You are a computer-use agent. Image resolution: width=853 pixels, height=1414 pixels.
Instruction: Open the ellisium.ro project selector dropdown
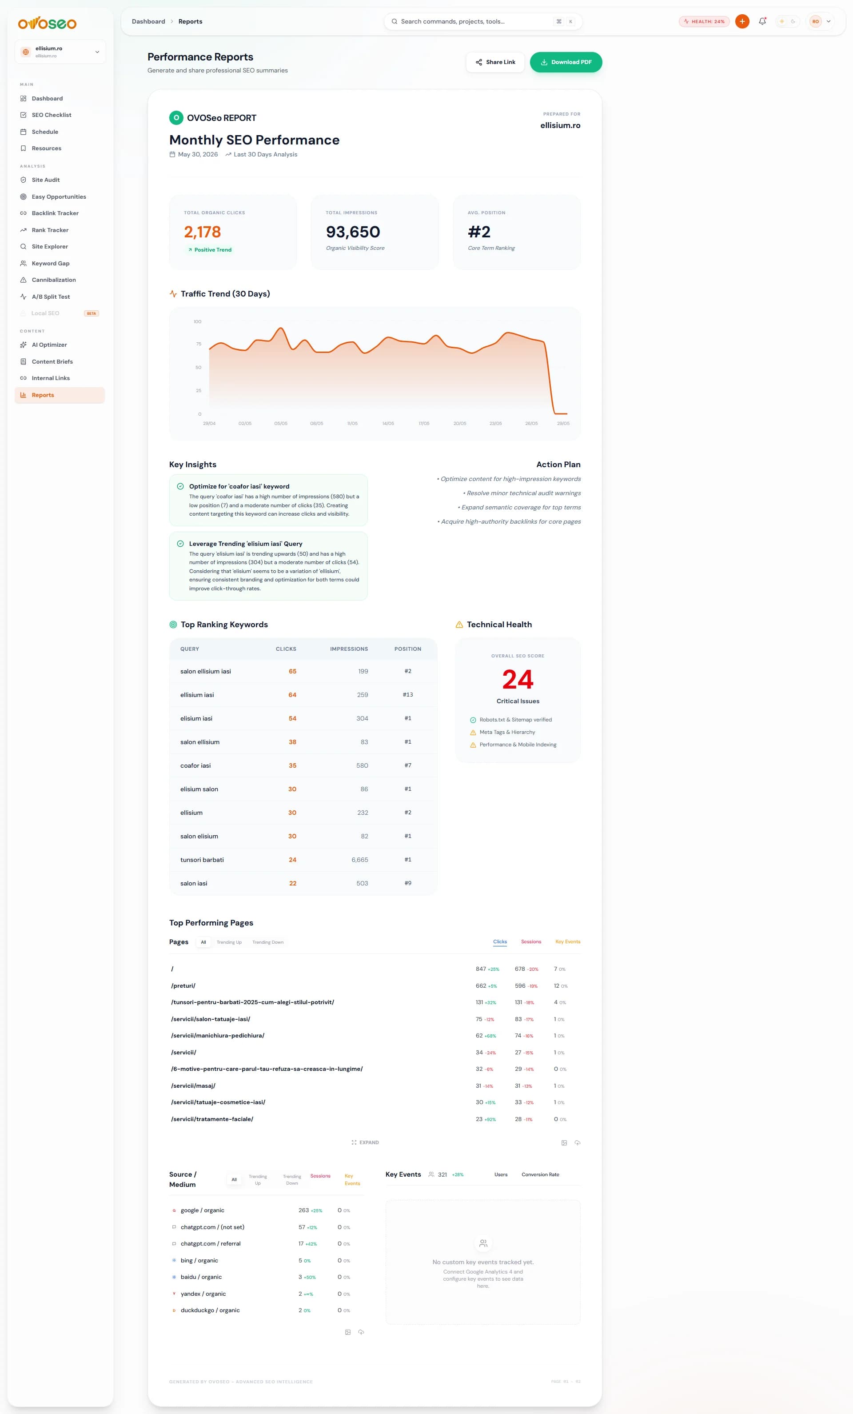[x=60, y=52]
